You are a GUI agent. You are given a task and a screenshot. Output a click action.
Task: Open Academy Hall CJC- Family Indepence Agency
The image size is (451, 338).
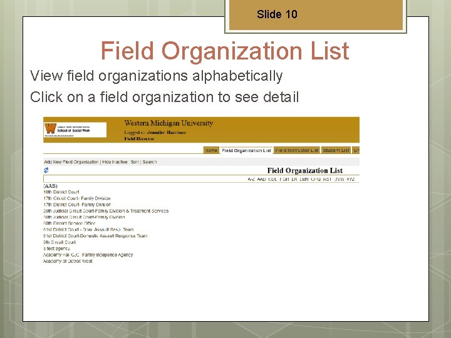point(88,255)
